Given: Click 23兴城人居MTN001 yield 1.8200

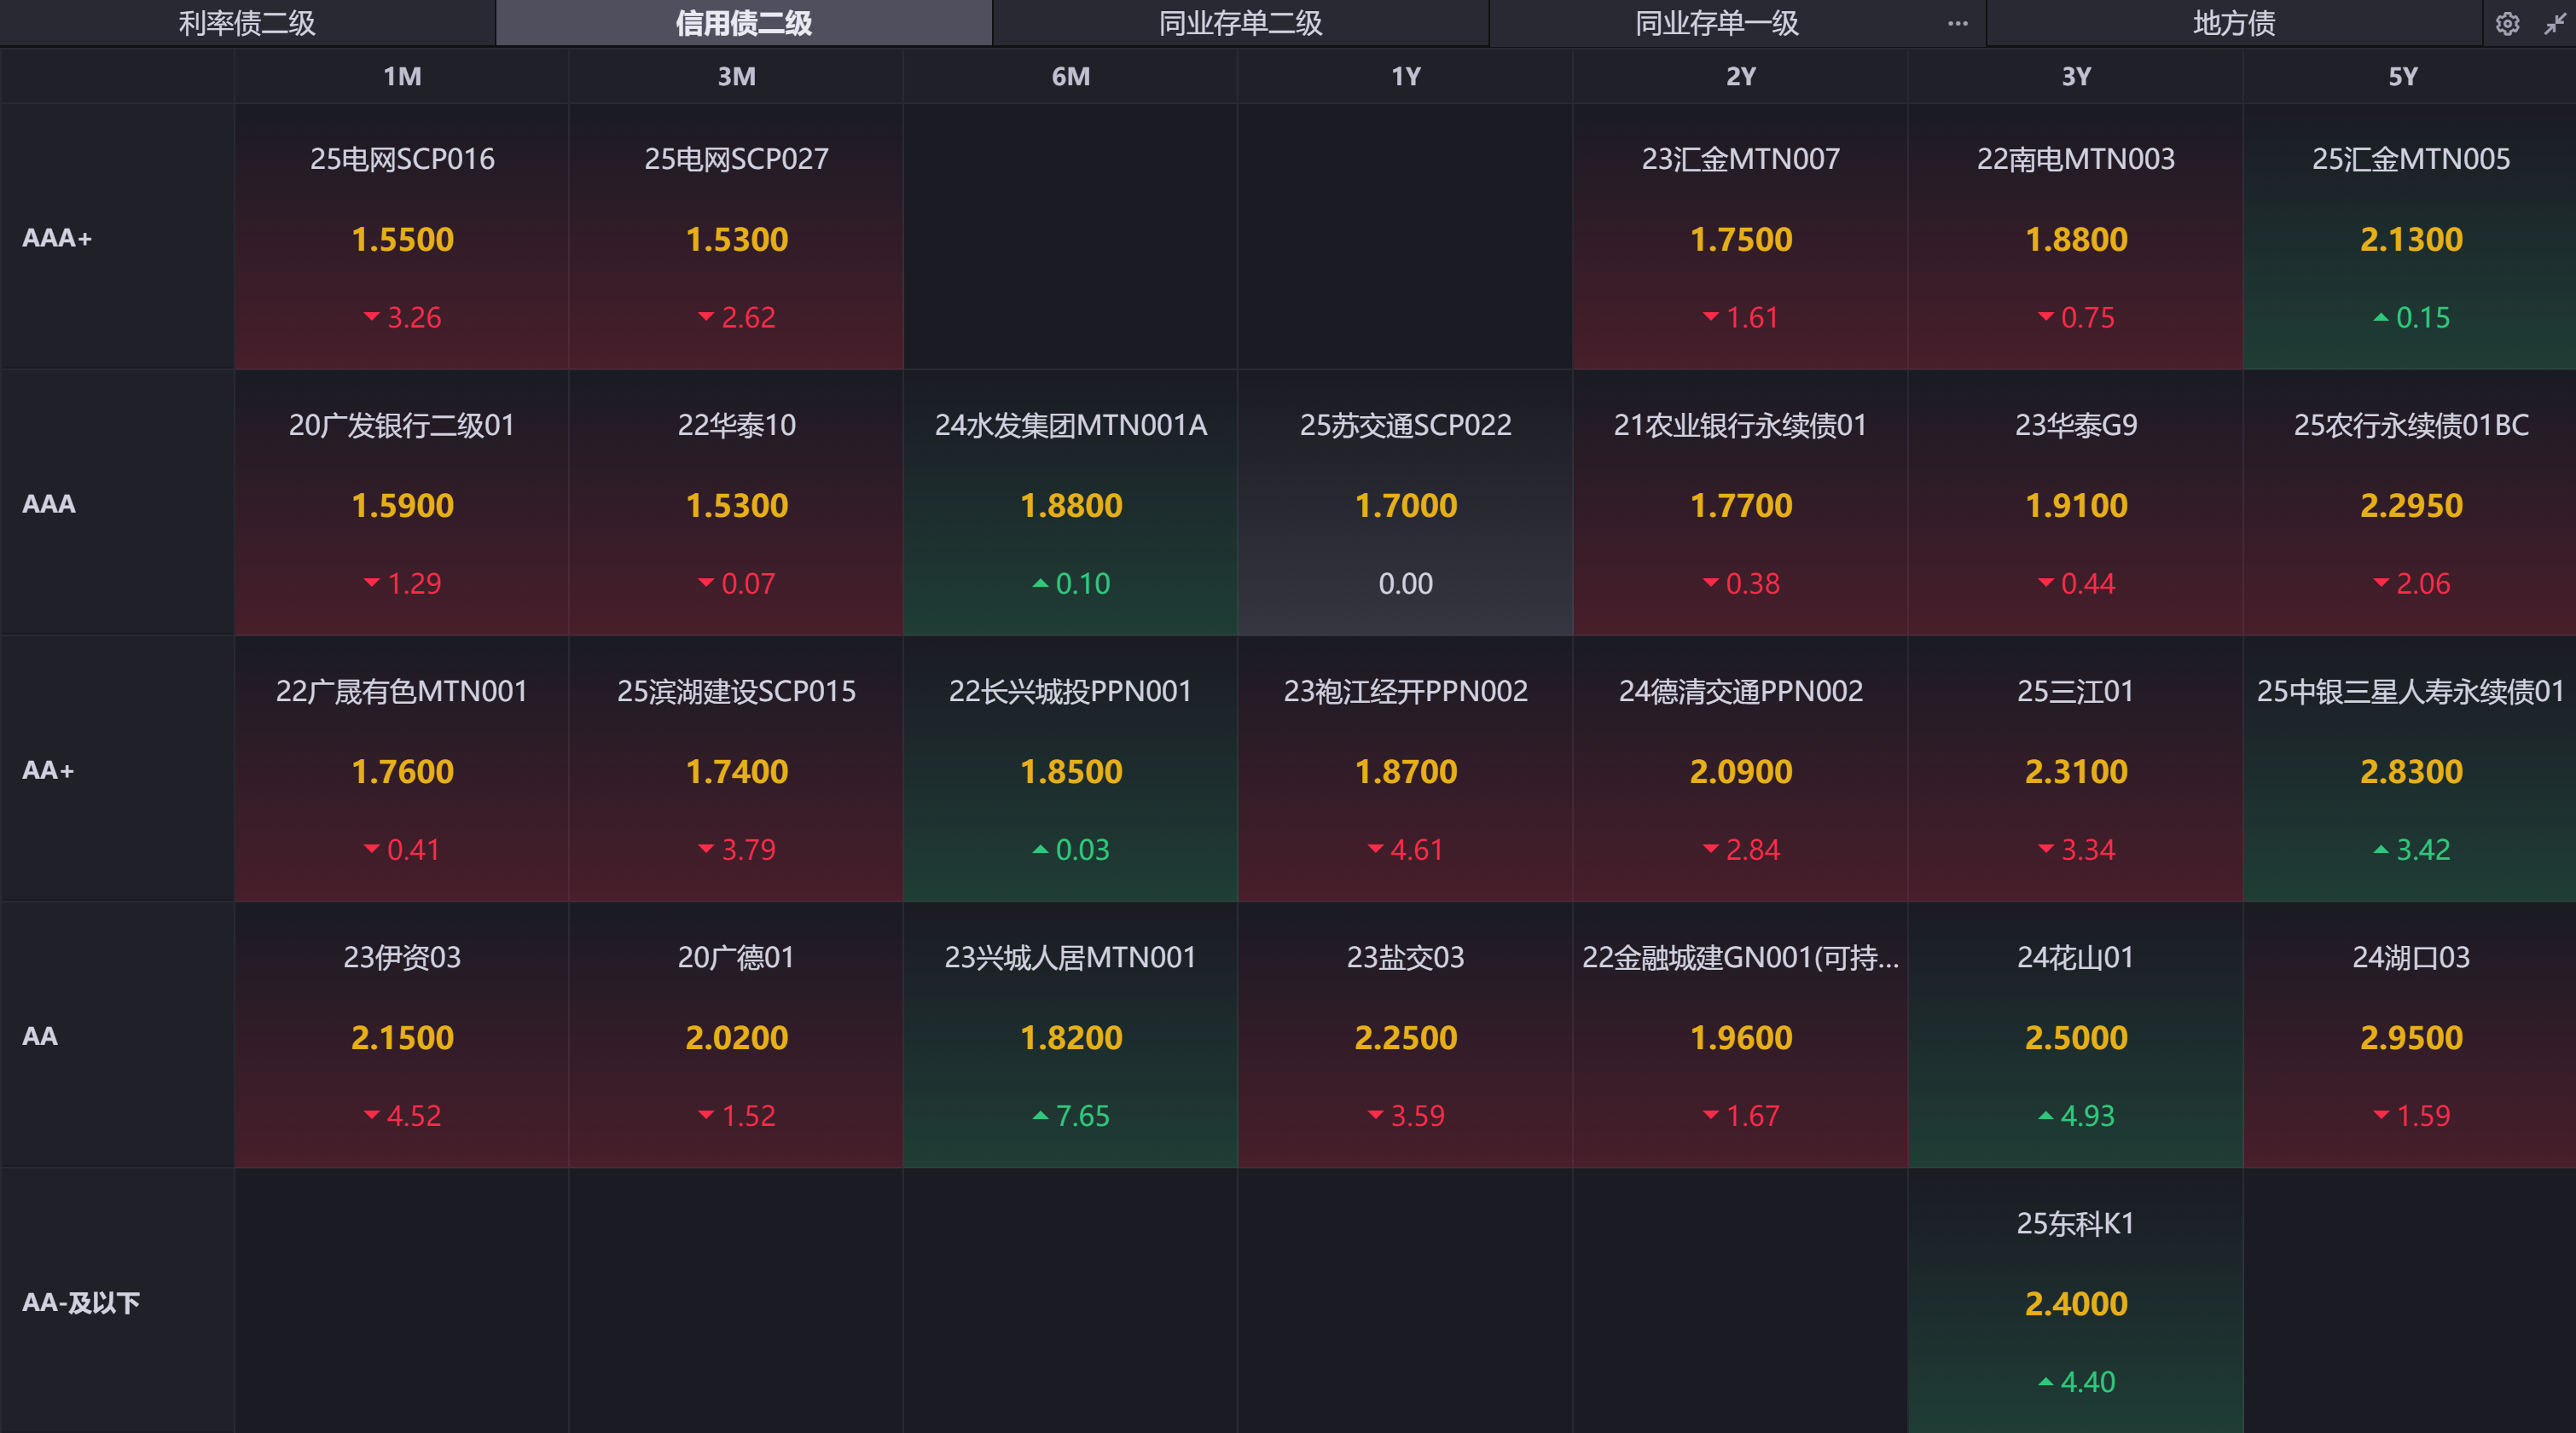Looking at the screenshot, I should point(1070,1037).
